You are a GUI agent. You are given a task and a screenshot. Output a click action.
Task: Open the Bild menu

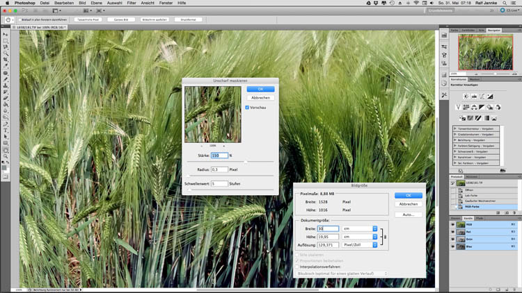coord(82,3)
